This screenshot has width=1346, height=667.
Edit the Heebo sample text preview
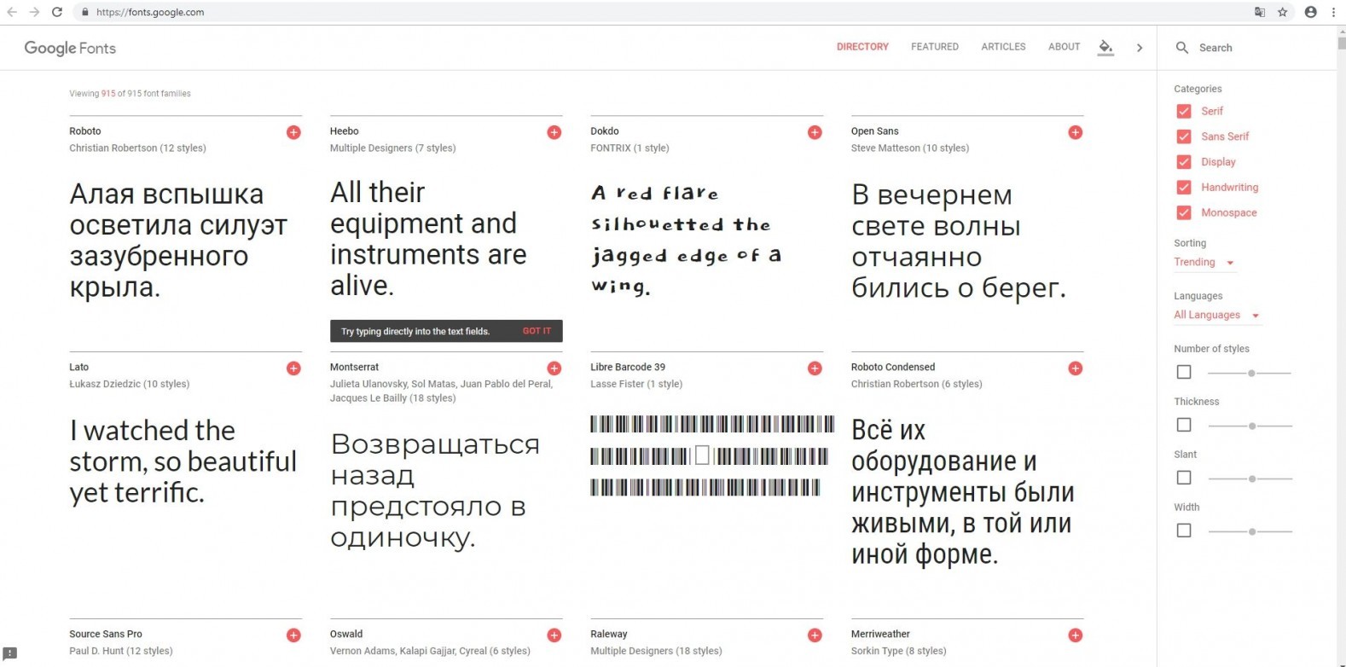point(428,239)
